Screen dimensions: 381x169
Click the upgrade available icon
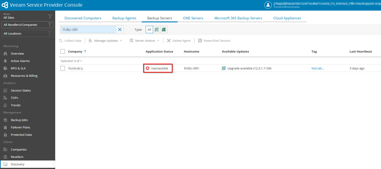[x=224, y=68]
